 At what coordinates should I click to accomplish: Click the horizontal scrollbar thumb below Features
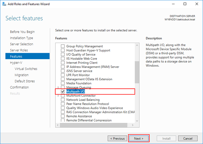pos(94,125)
